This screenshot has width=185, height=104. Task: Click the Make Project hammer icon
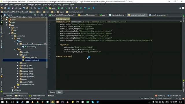(x=47, y=8)
